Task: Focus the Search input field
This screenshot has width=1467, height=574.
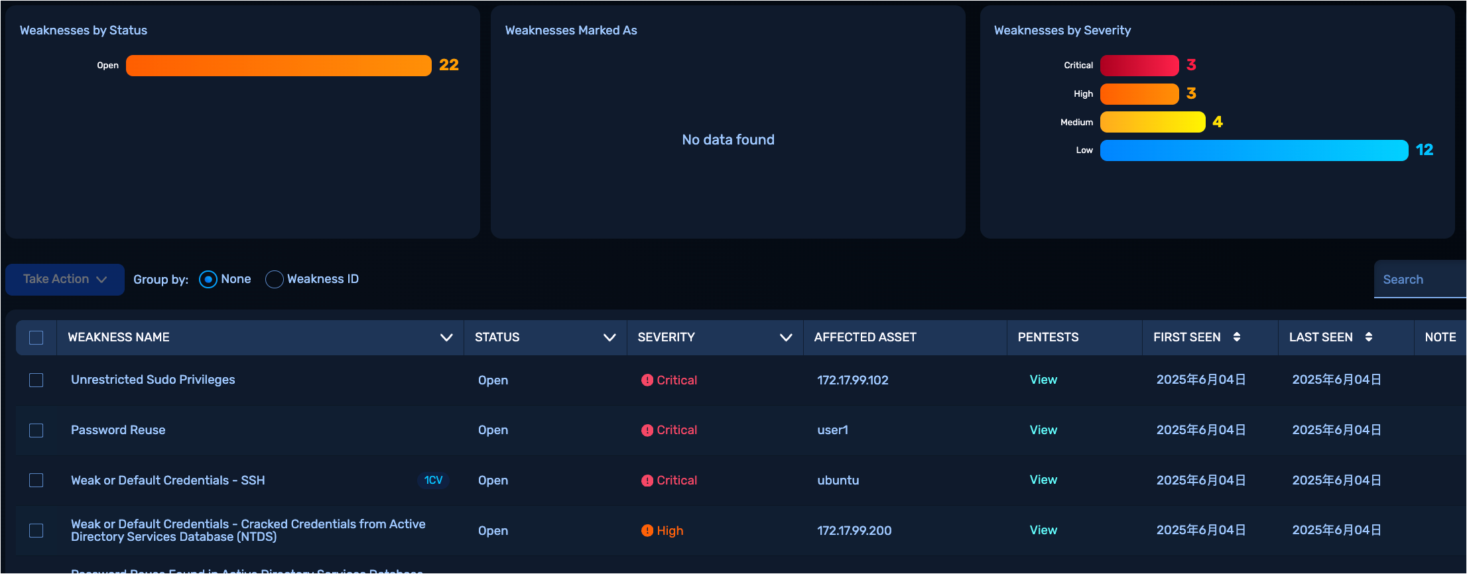Action: pyautogui.click(x=1419, y=279)
